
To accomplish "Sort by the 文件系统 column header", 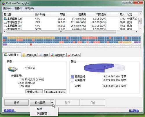I will pyautogui.click(x=40, y=15).
